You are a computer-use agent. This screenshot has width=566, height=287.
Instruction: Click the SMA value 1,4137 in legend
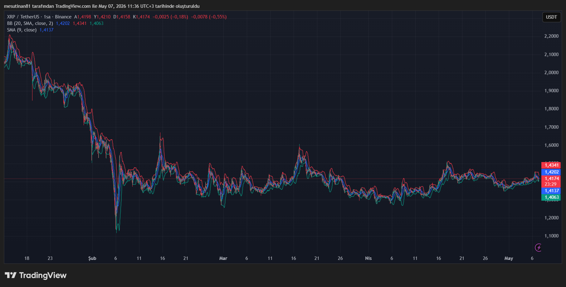pyautogui.click(x=46, y=30)
